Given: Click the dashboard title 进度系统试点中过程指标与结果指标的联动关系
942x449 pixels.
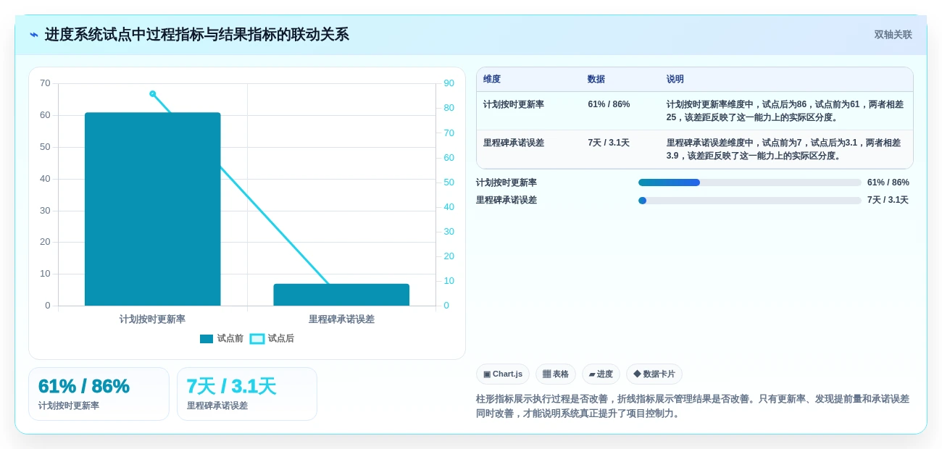Looking at the screenshot, I should 197,35.
